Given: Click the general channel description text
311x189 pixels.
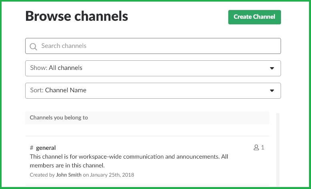Looking at the screenshot, I should click(x=129, y=161).
